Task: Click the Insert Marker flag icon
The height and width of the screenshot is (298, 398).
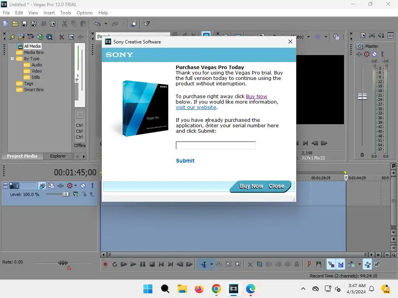Action: coord(309,265)
